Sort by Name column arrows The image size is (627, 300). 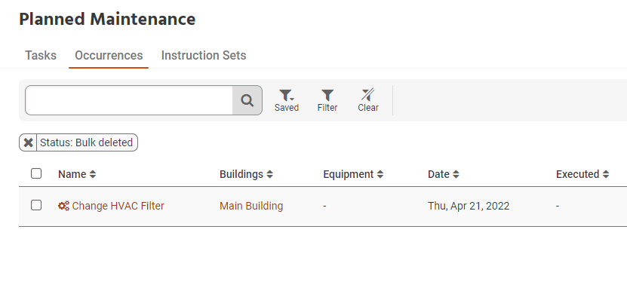92,174
